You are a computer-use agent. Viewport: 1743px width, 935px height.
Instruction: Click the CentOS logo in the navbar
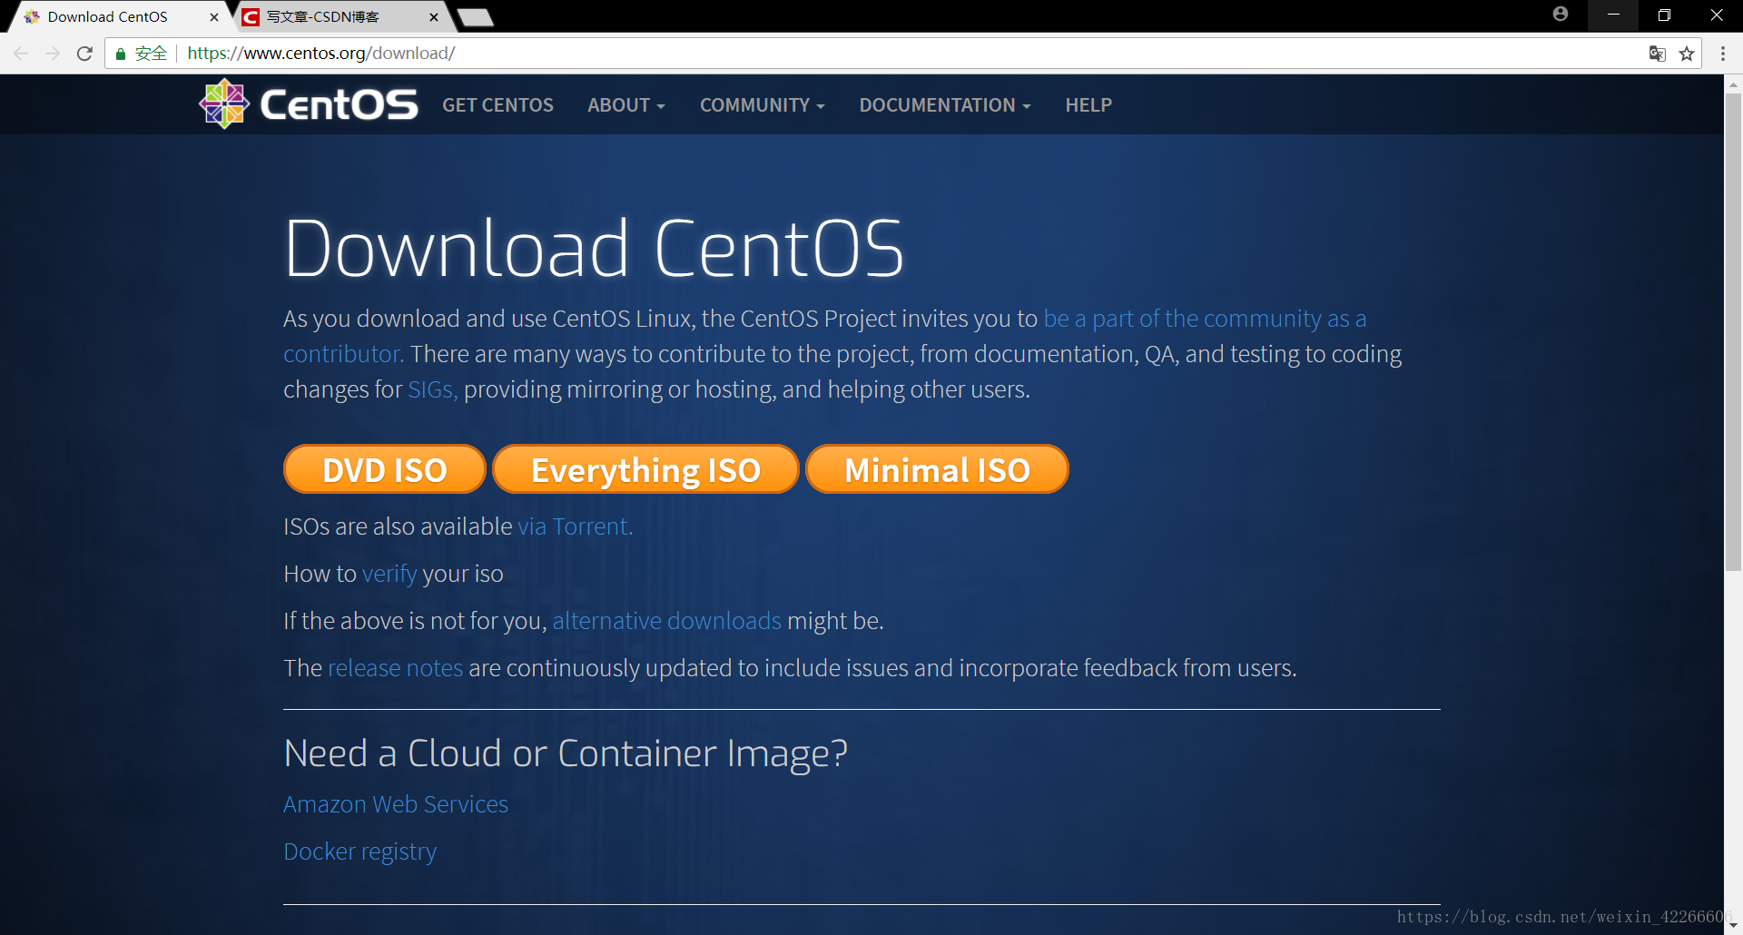coord(309,104)
